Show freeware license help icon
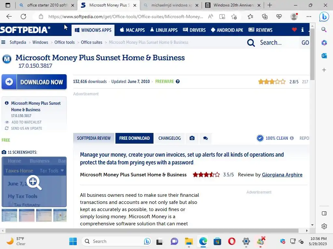 coord(178,81)
